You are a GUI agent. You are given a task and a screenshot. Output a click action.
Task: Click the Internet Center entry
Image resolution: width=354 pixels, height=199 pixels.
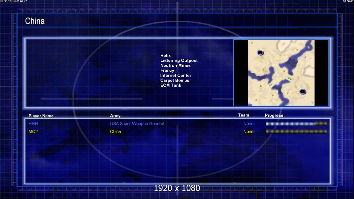(176, 75)
